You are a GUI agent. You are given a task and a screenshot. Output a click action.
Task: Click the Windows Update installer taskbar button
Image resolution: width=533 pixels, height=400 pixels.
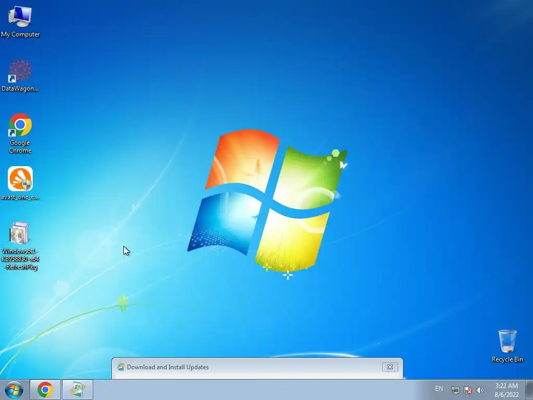pyautogui.click(x=78, y=390)
